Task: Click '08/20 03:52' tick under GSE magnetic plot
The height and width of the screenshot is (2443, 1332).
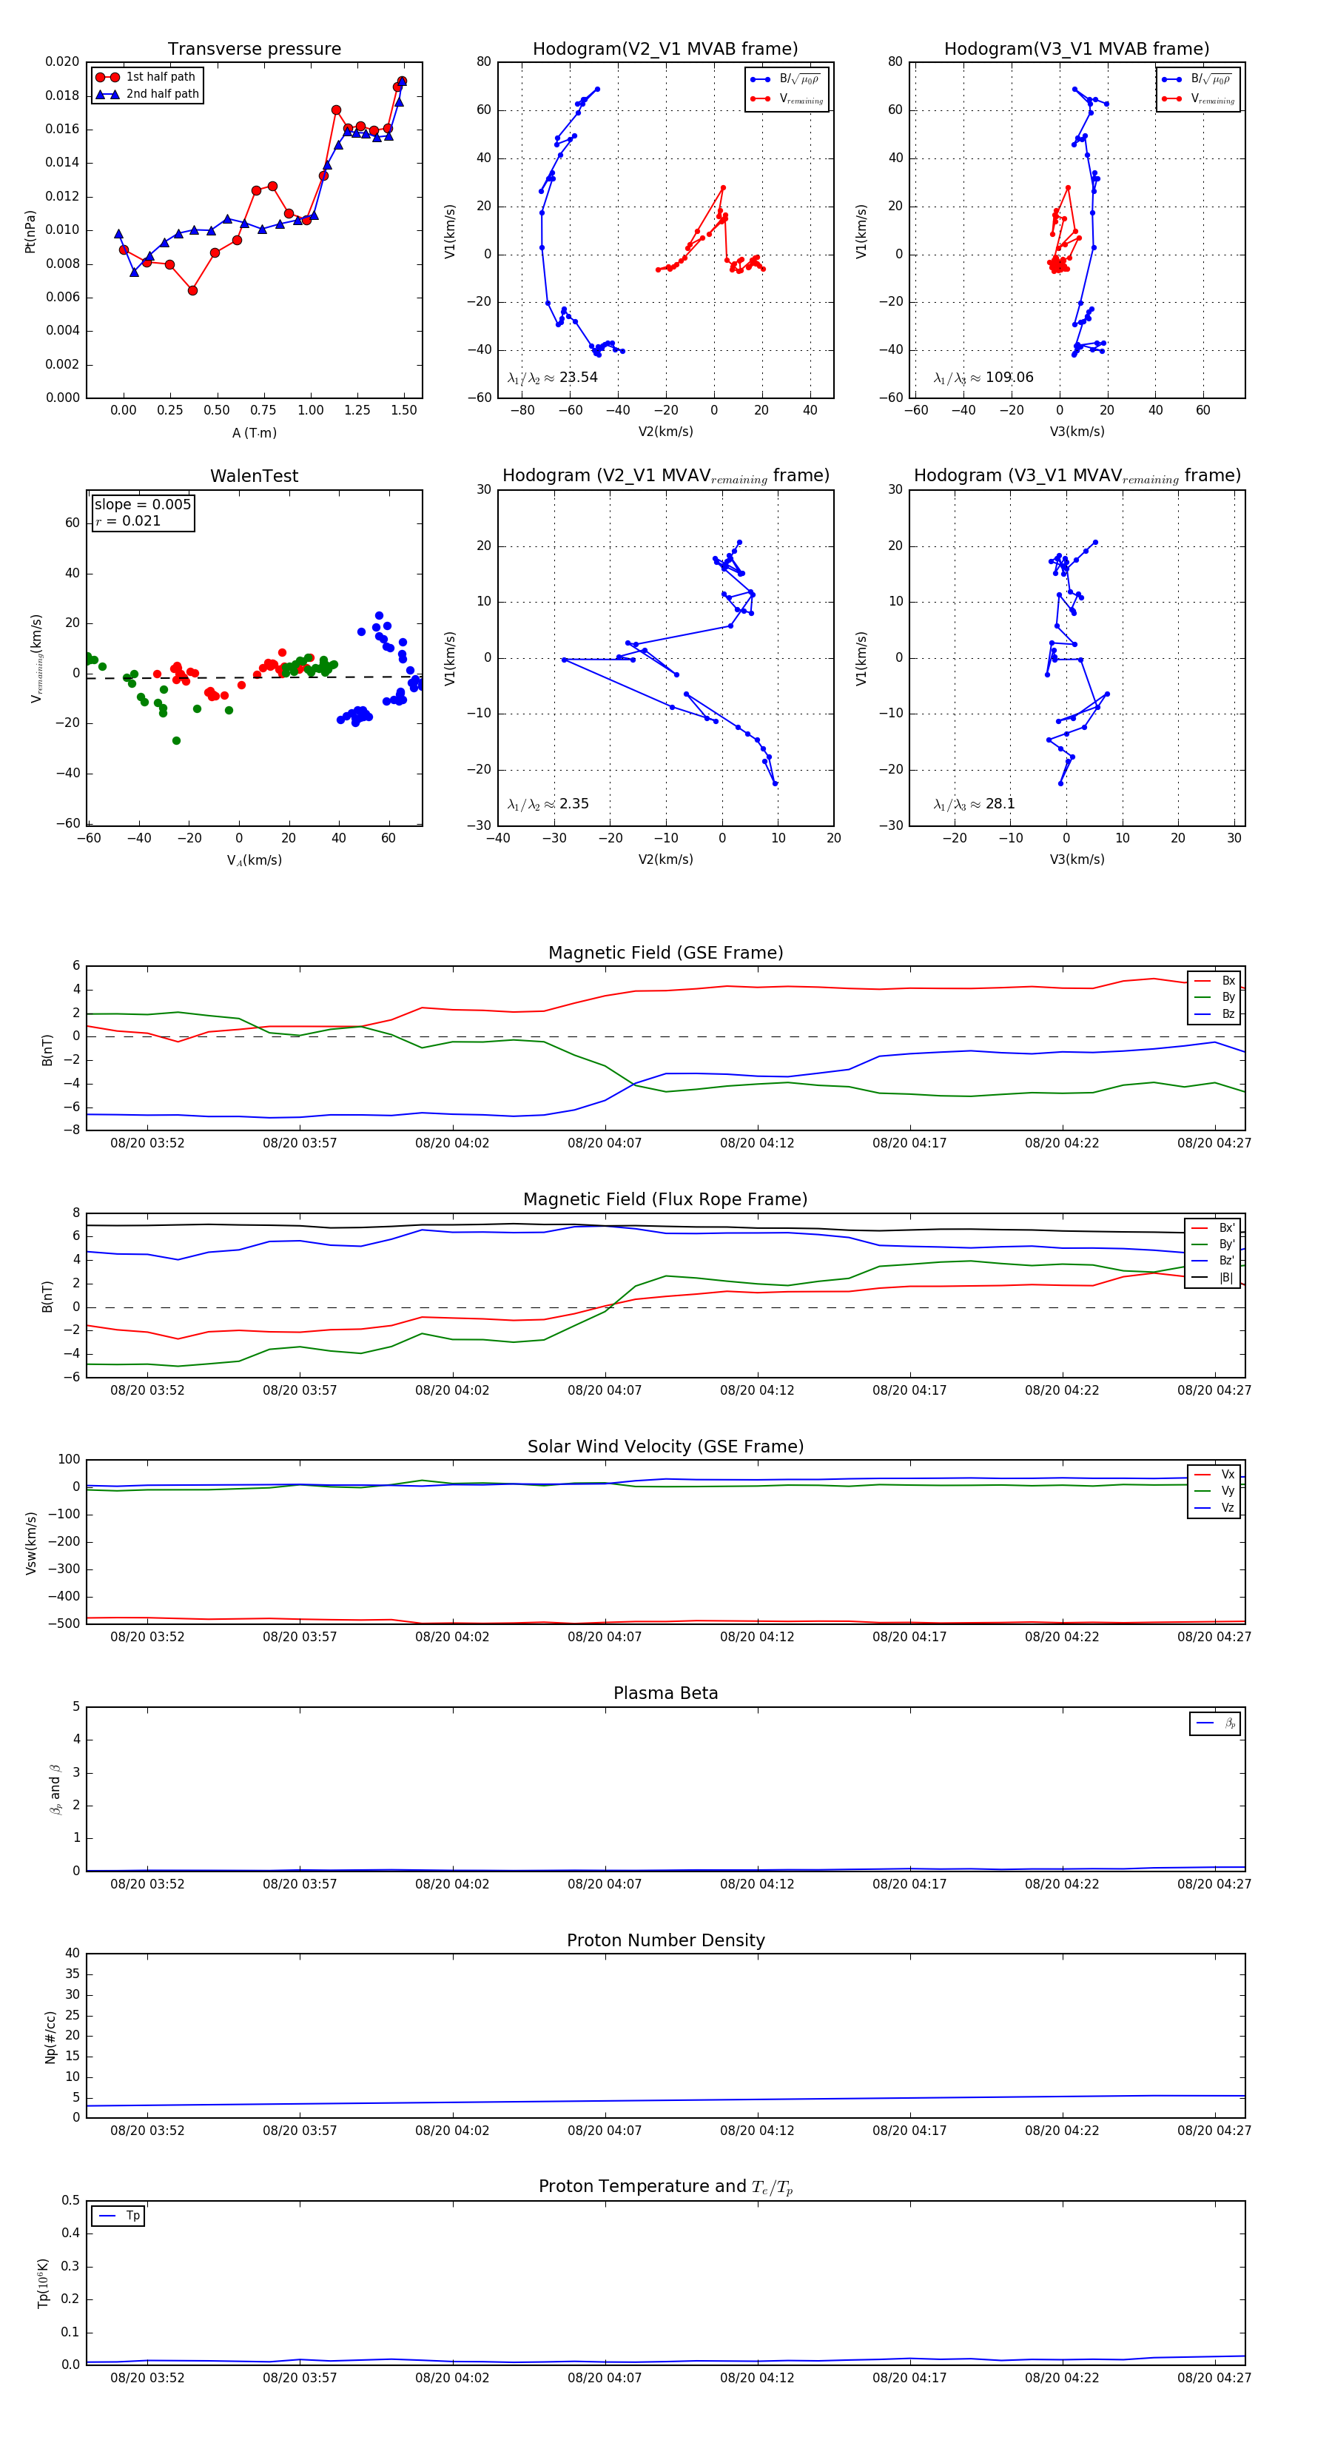Action: (x=148, y=1143)
